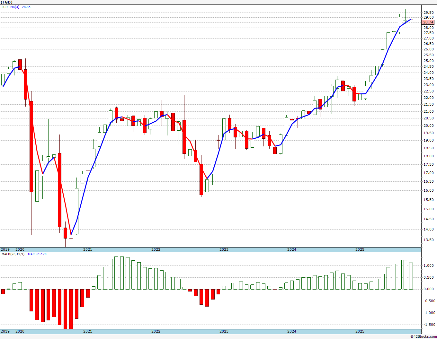Click the 17.00 price axis label

point(428,173)
